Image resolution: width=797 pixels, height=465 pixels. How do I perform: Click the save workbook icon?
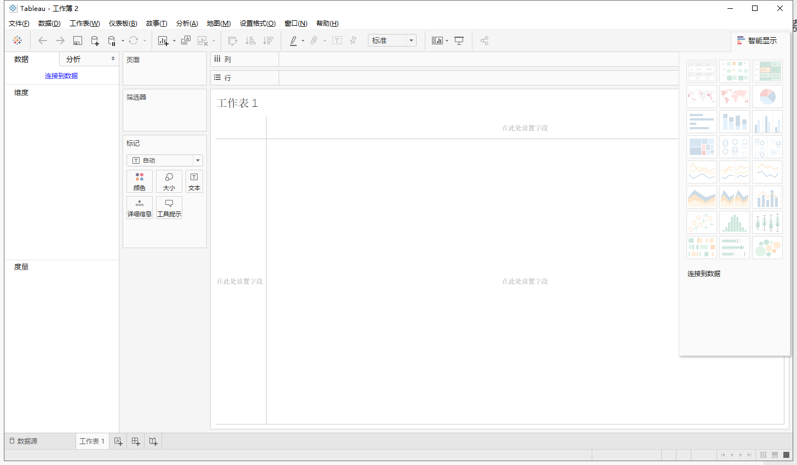pos(77,40)
